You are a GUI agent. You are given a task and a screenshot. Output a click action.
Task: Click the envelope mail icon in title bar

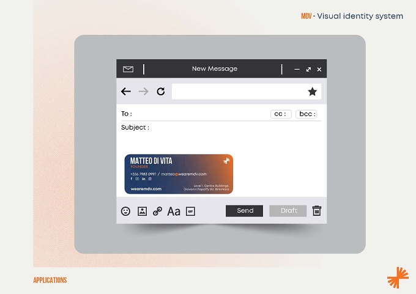click(128, 69)
